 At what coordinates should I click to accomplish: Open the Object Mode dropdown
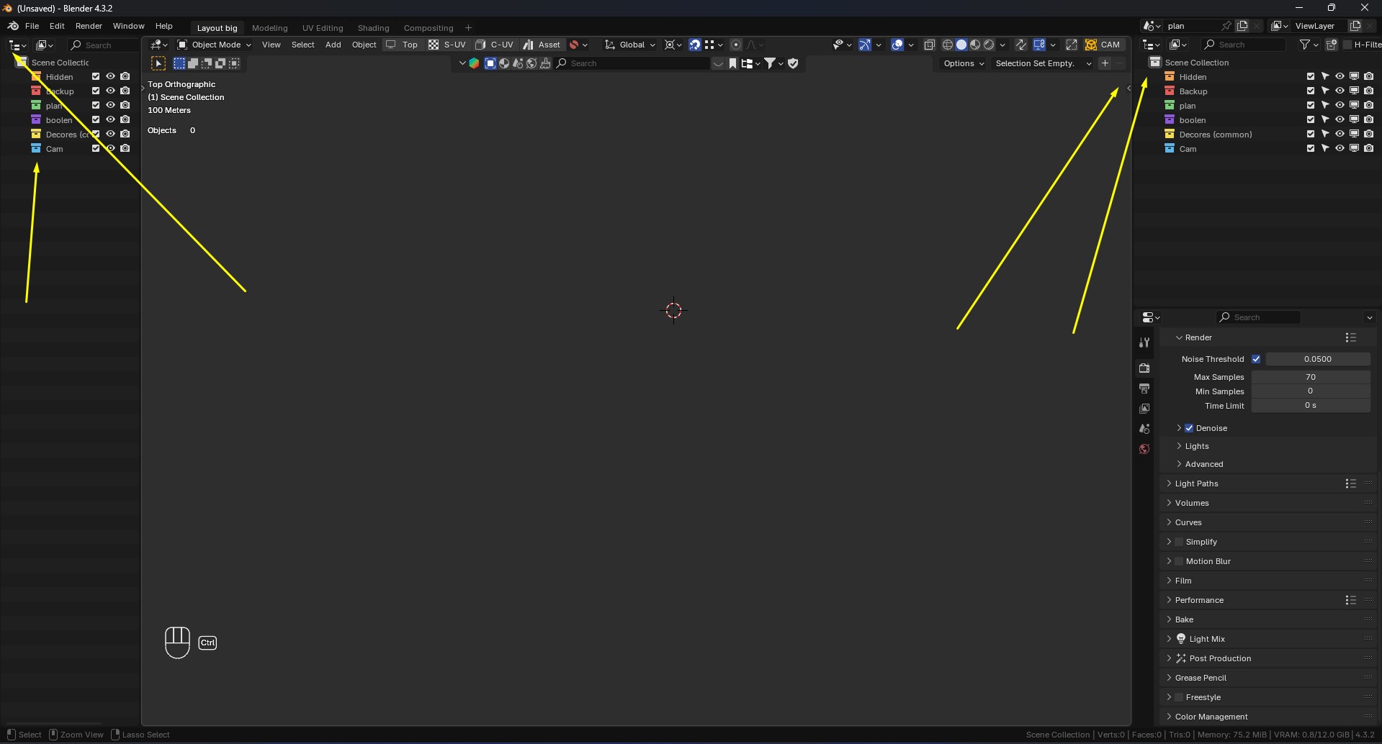pyautogui.click(x=215, y=45)
